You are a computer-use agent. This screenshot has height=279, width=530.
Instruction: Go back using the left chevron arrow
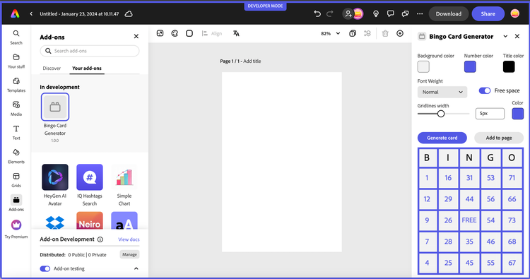pos(31,14)
